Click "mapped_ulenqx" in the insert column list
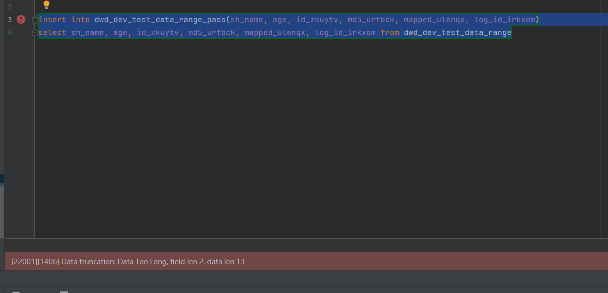This screenshot has height=293, width=608. click(434, 20)
